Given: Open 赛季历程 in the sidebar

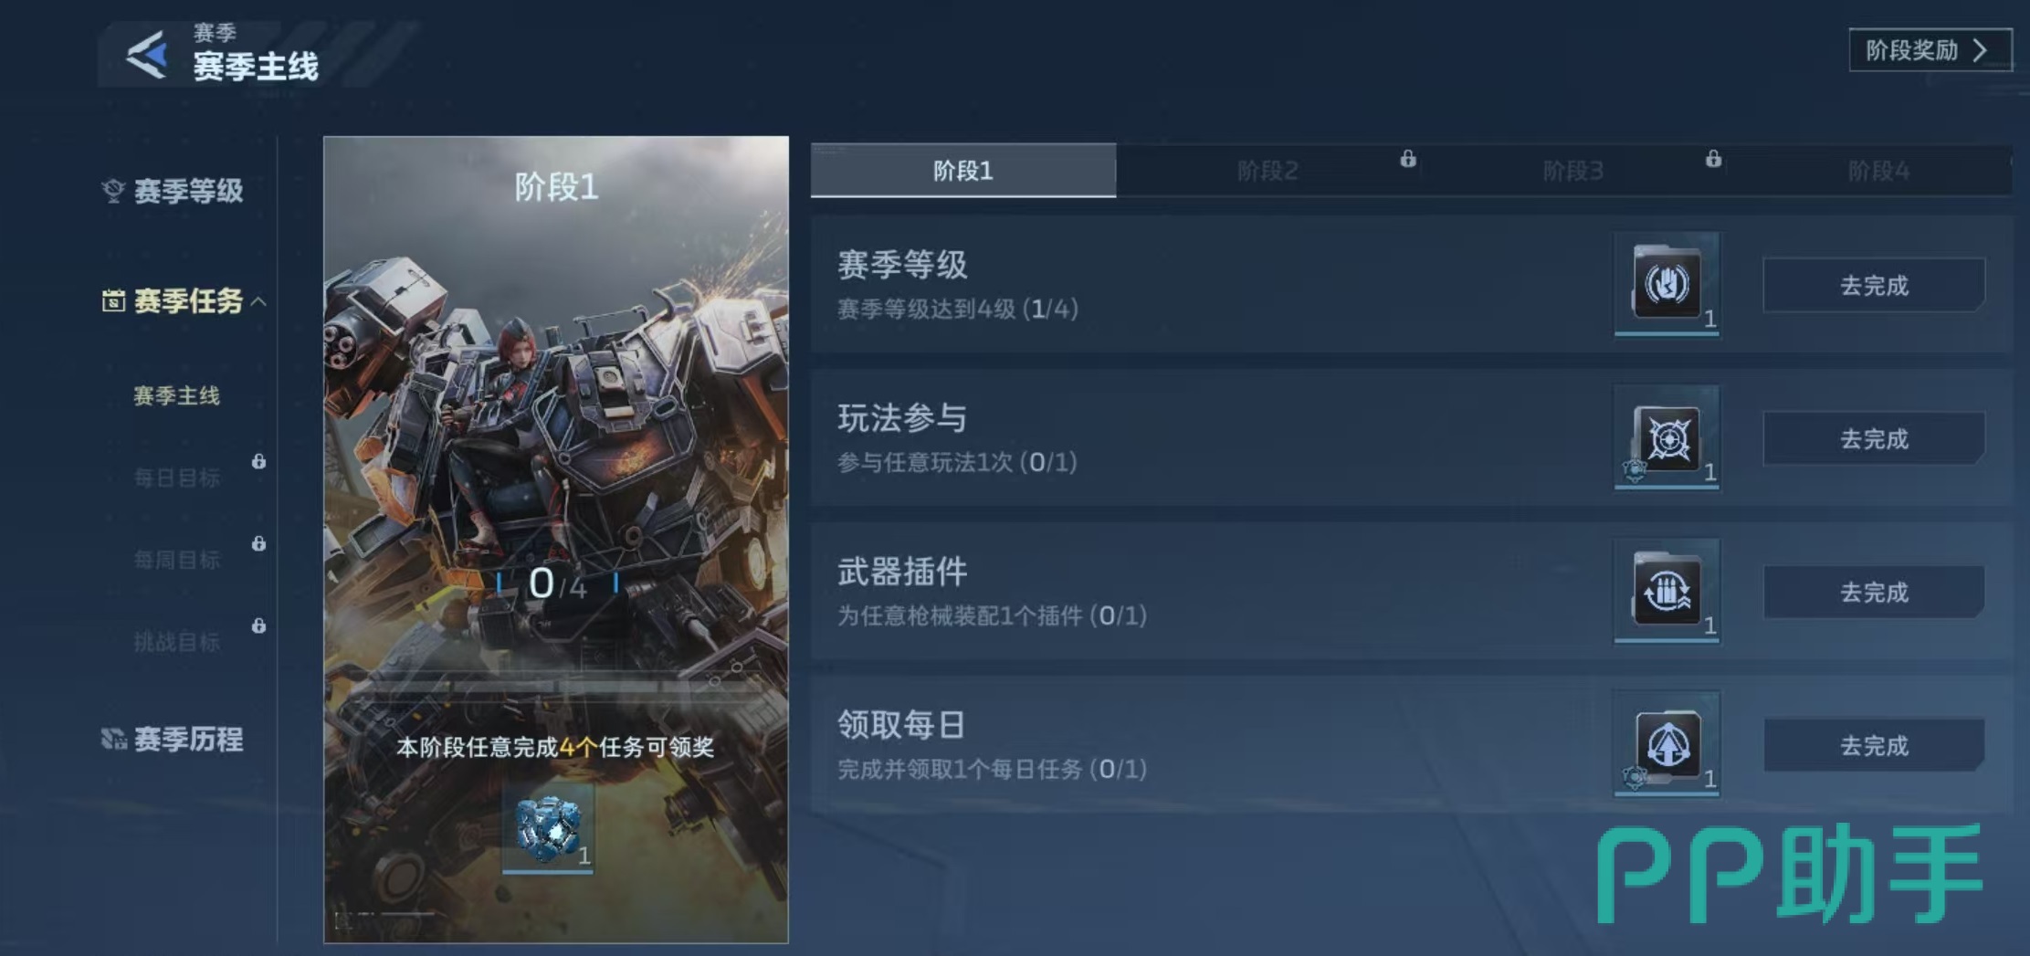Looking at the screenshot, I should [x=173, y=739].
